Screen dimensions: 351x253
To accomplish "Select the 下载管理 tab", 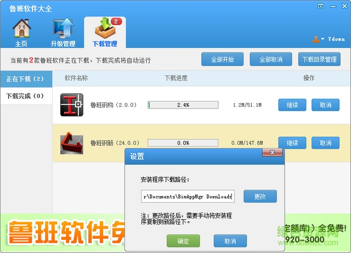I will point(105,33).
